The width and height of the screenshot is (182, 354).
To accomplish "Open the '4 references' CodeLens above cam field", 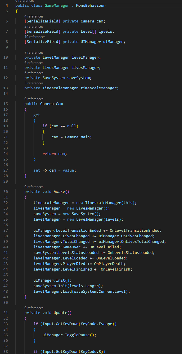I will tap(34, 16).
